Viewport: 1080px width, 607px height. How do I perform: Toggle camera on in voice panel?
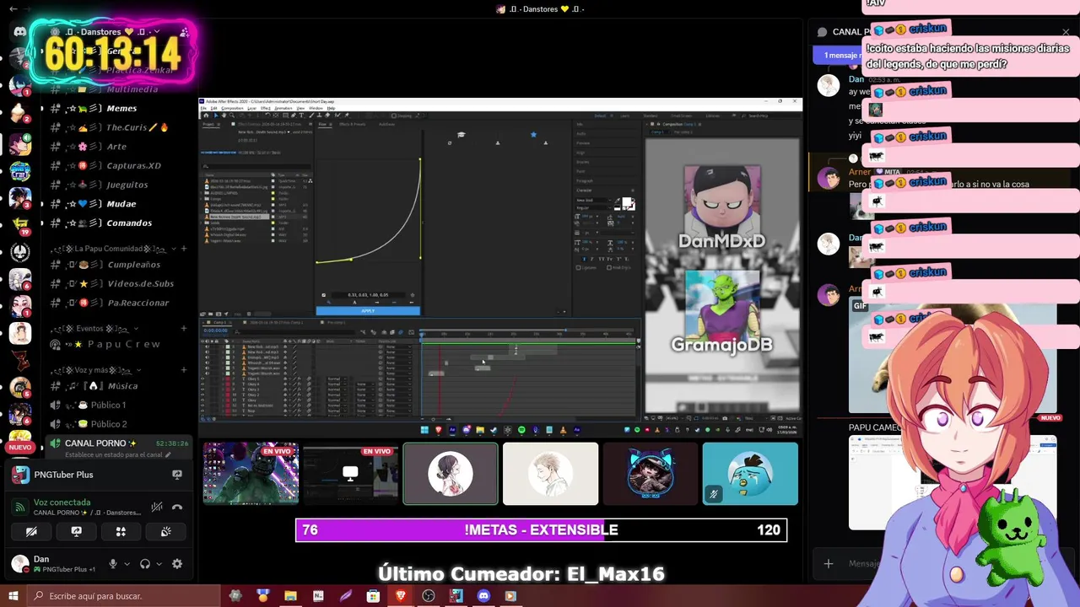pyautogui.click(x=31, y=531)
